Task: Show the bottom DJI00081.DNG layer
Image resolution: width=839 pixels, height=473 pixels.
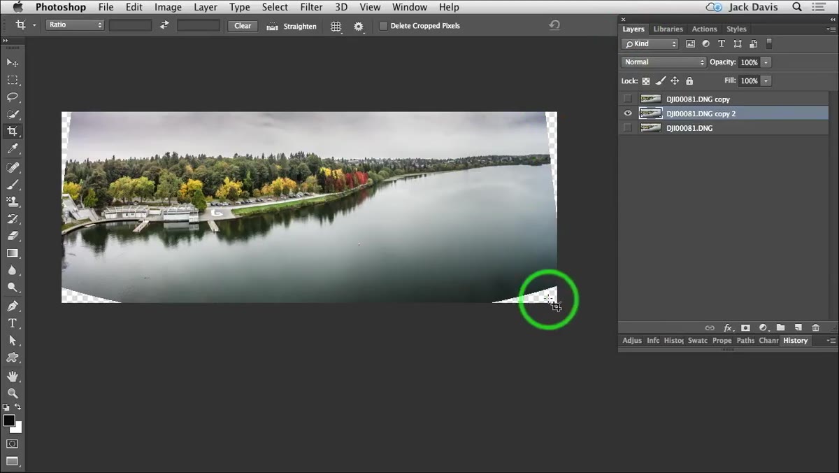Action: pyautogui.click(x=628, y=128)
